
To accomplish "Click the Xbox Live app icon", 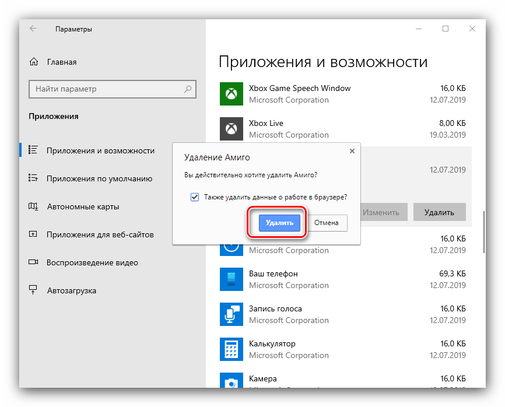I will (x=231, y=129).
